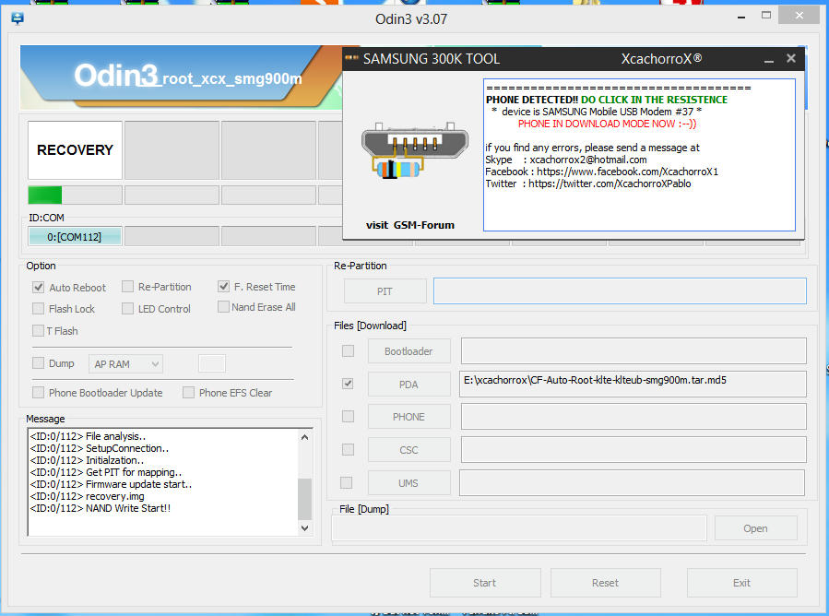Image resolution: width=829 pixels, height=616 pixels.
Task: Click the USB connector resistance image
Action: coord(415,150)
